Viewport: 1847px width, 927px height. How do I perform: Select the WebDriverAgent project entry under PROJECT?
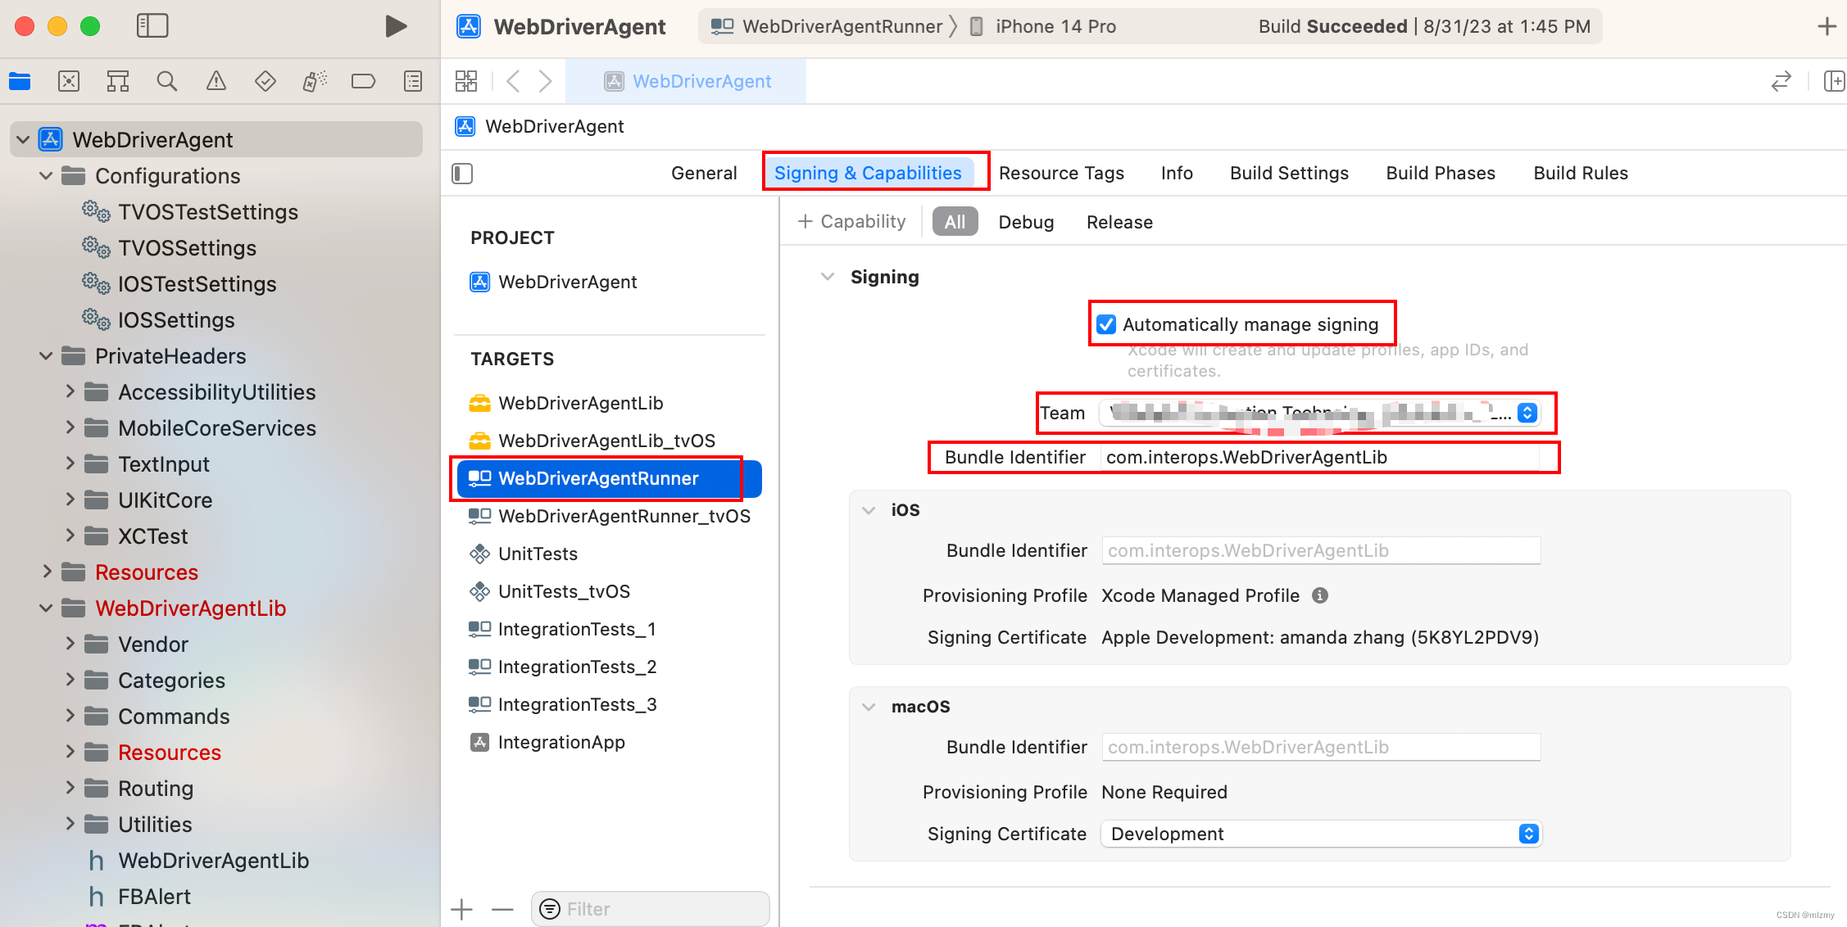point(553,282)
